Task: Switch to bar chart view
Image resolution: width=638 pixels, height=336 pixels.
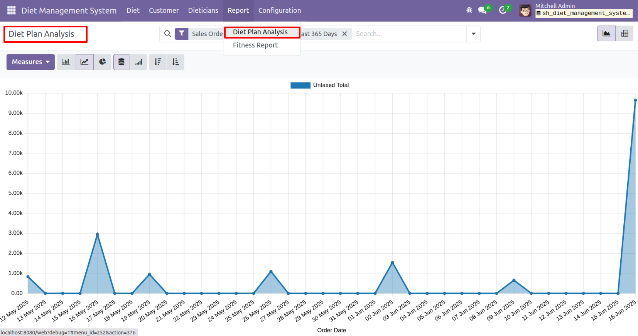Action: pyautogui.click(x=66, y=62)
